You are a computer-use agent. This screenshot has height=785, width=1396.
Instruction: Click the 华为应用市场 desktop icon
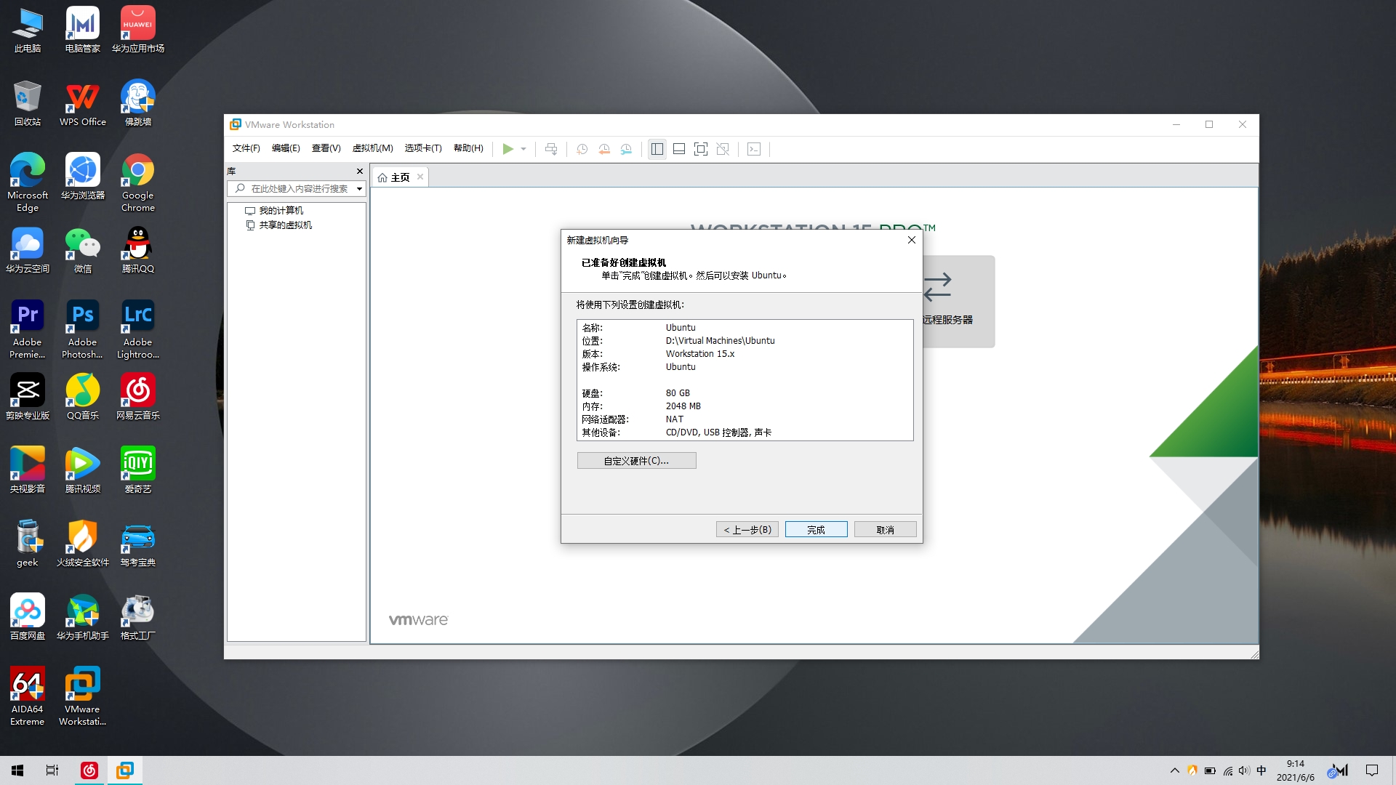(x=138, y=31)
